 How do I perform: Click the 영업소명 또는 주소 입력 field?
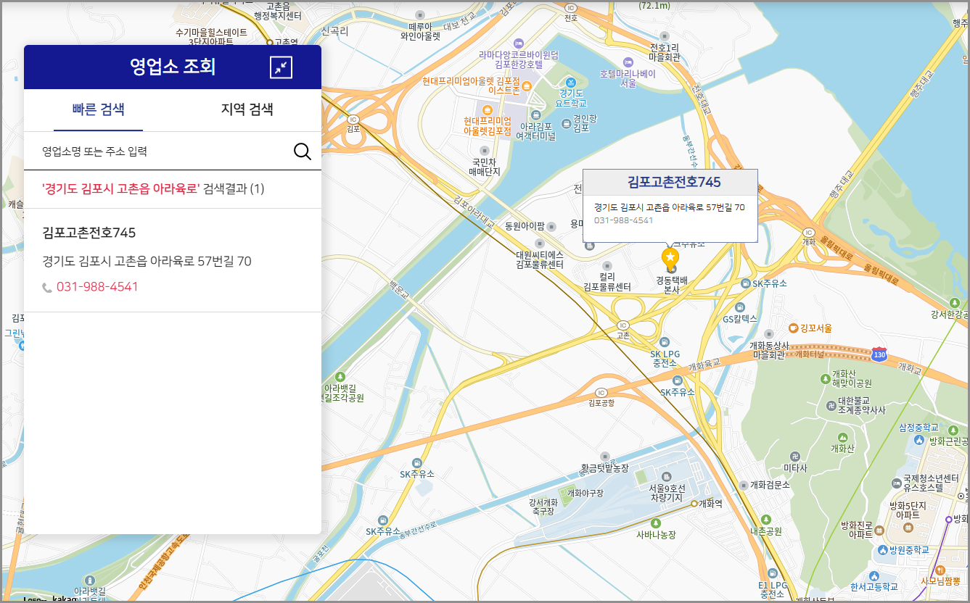pyautogui.click(x=160, y=151)
